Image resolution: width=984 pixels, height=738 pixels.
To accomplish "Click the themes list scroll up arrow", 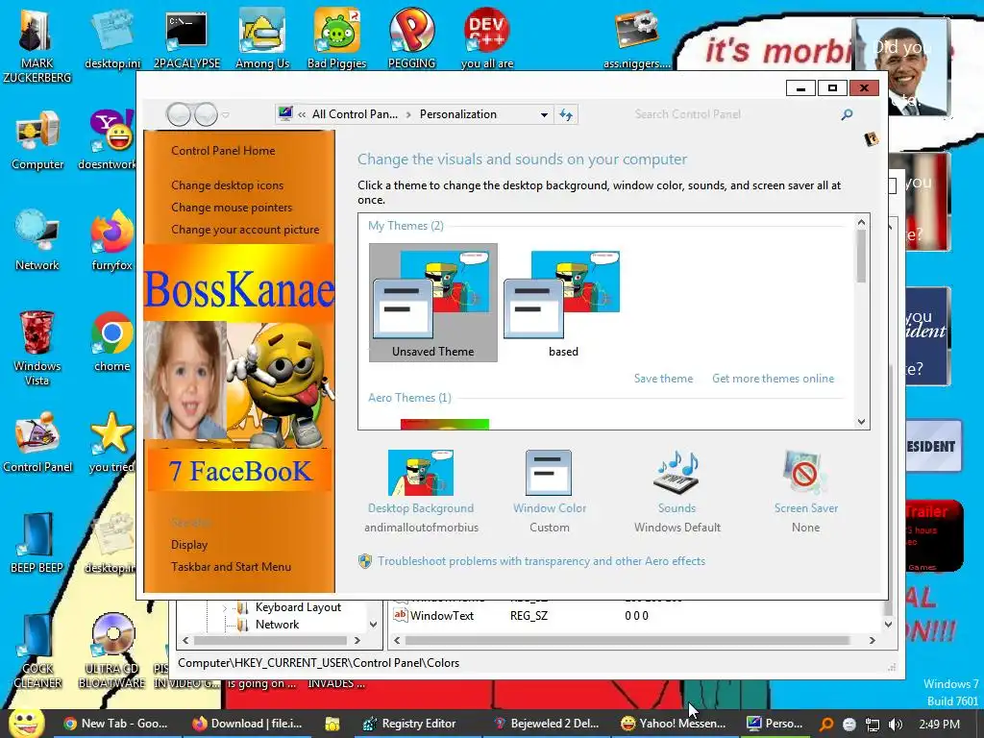I will click(862, 222).
